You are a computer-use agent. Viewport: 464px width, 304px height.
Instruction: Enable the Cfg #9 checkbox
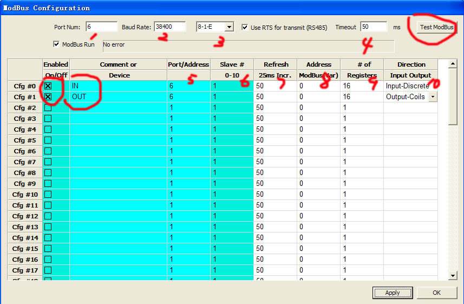48,184
